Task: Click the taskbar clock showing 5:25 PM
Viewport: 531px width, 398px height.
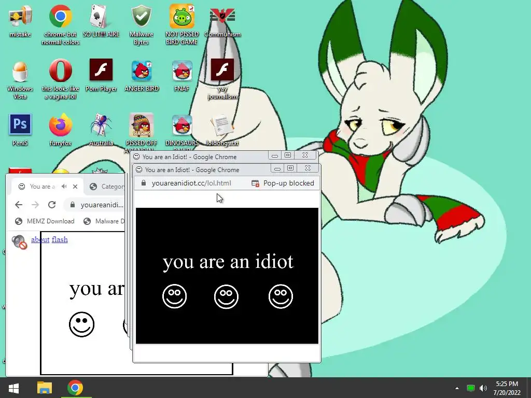Action: tap(507, 388)
